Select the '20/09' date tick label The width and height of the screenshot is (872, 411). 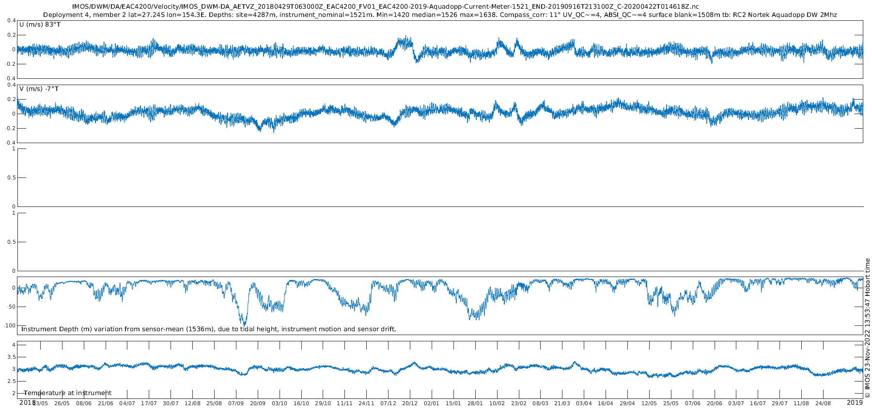(258, 403)
